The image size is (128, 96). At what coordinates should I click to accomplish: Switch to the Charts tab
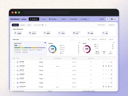29,25
